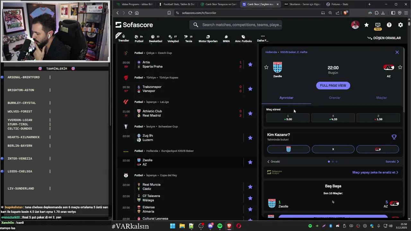Switch to the Oranlar tab
Viewport: 411px width, 231px height.
[x=335, y=98]
